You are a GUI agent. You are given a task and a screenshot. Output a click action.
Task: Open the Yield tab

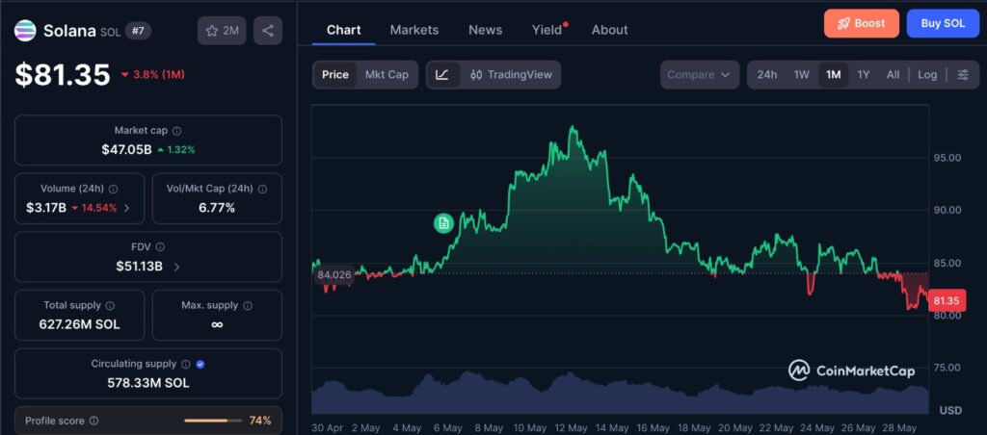[547, 30]
